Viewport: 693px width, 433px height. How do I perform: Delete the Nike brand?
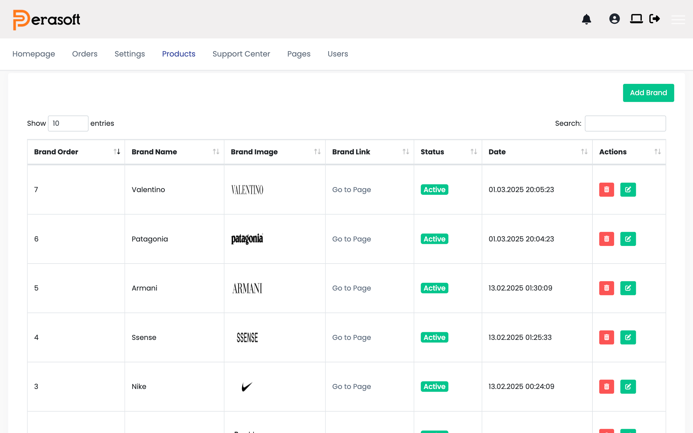(606, 387)
